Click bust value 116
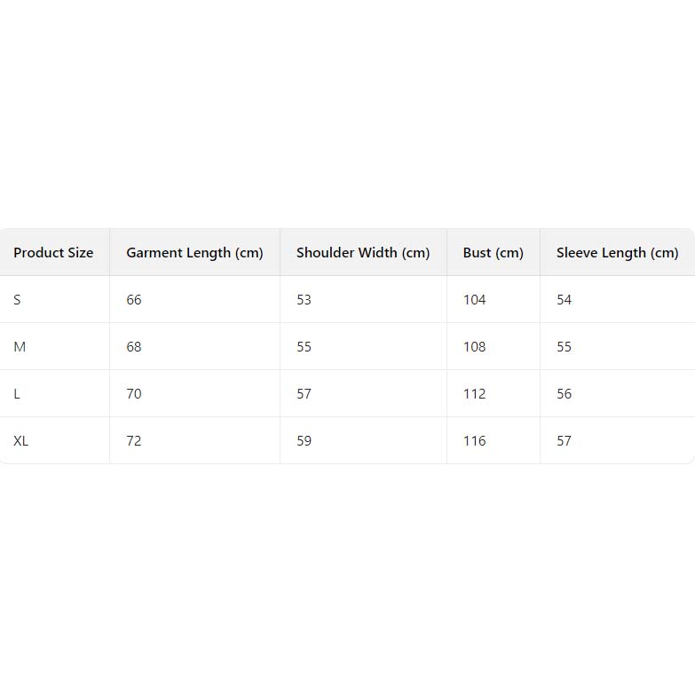This screenshot has width=695, height=695. click(x=475, y=441)
